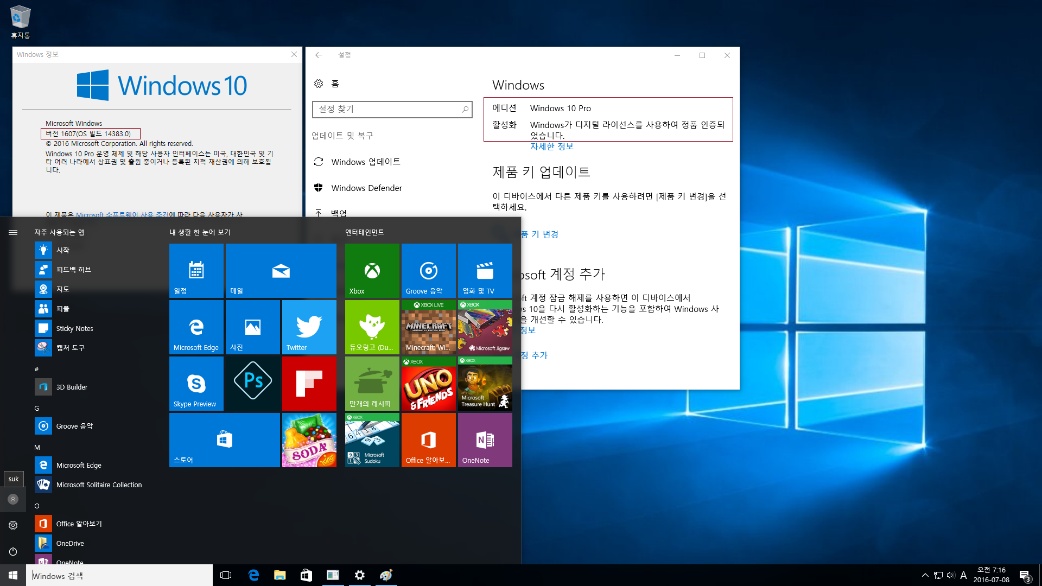Image resolution: width=1042 pixels, height=586 pixels.
Task: Open the 만개의 레시피 tile
Action: [372, 383]
